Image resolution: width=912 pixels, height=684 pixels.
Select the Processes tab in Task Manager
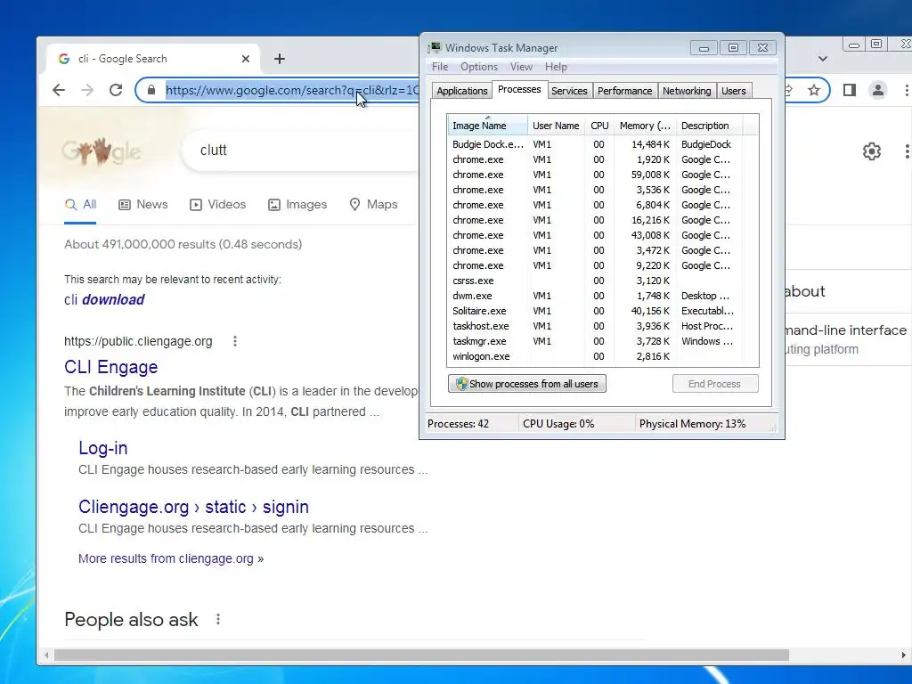click(x=519, y=90)
